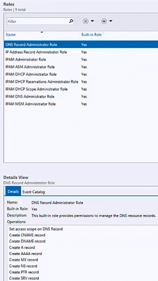
Task: Open the saved queries icon
Action: 104,21
